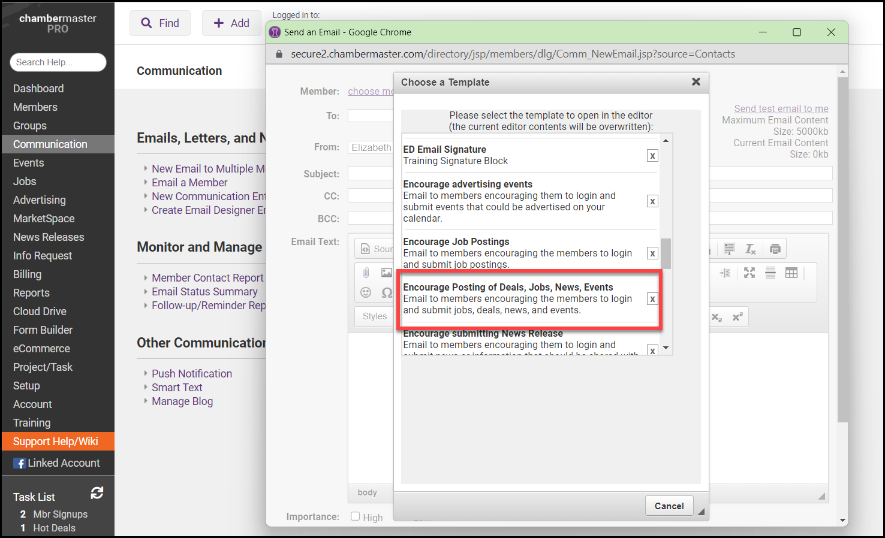885x538 pixels.
Task: Click the Send test email to me link
Action: [781, 108]
